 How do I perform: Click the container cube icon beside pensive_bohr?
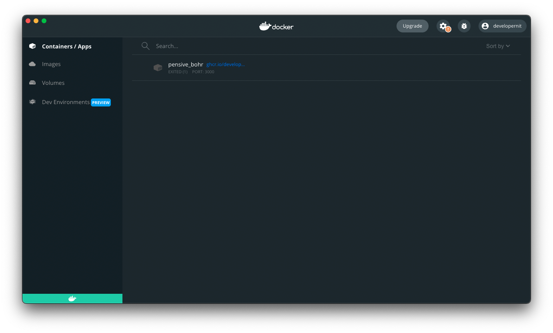coord(158,67)
